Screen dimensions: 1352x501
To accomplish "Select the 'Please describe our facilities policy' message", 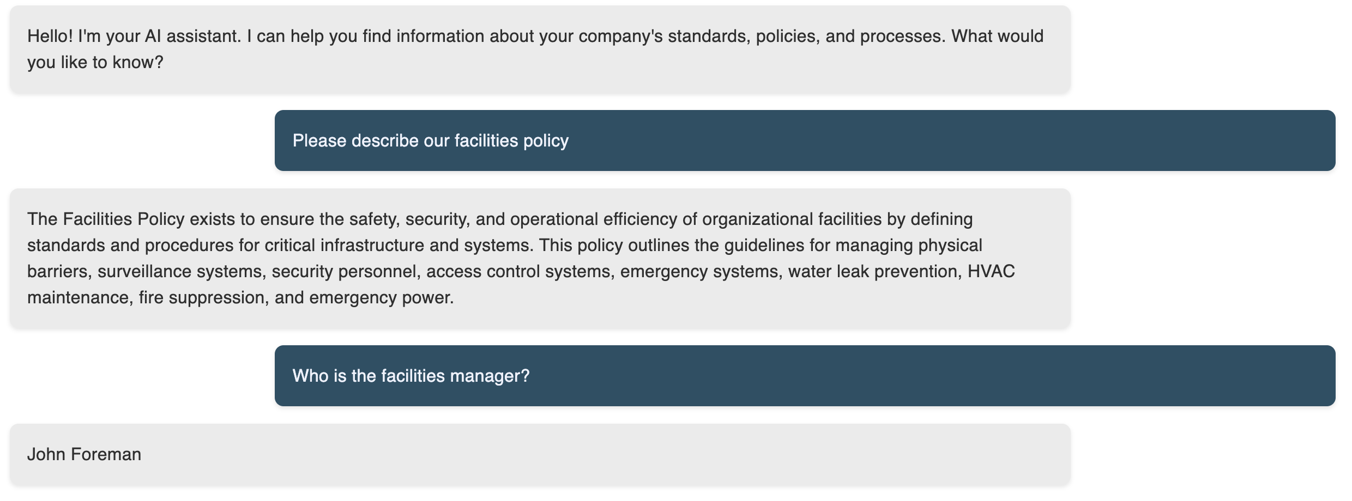I will (x=805, y=140).
